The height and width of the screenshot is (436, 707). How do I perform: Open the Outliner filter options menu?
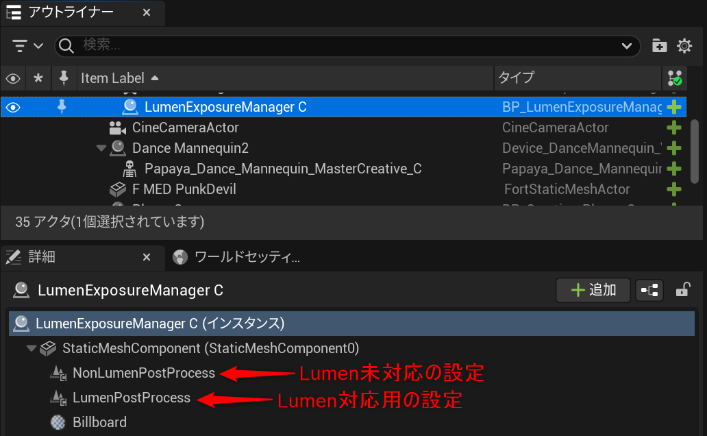click(x=27, y=45)
